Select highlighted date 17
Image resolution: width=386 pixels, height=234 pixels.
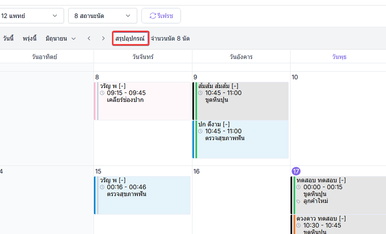tap(296, 171)
